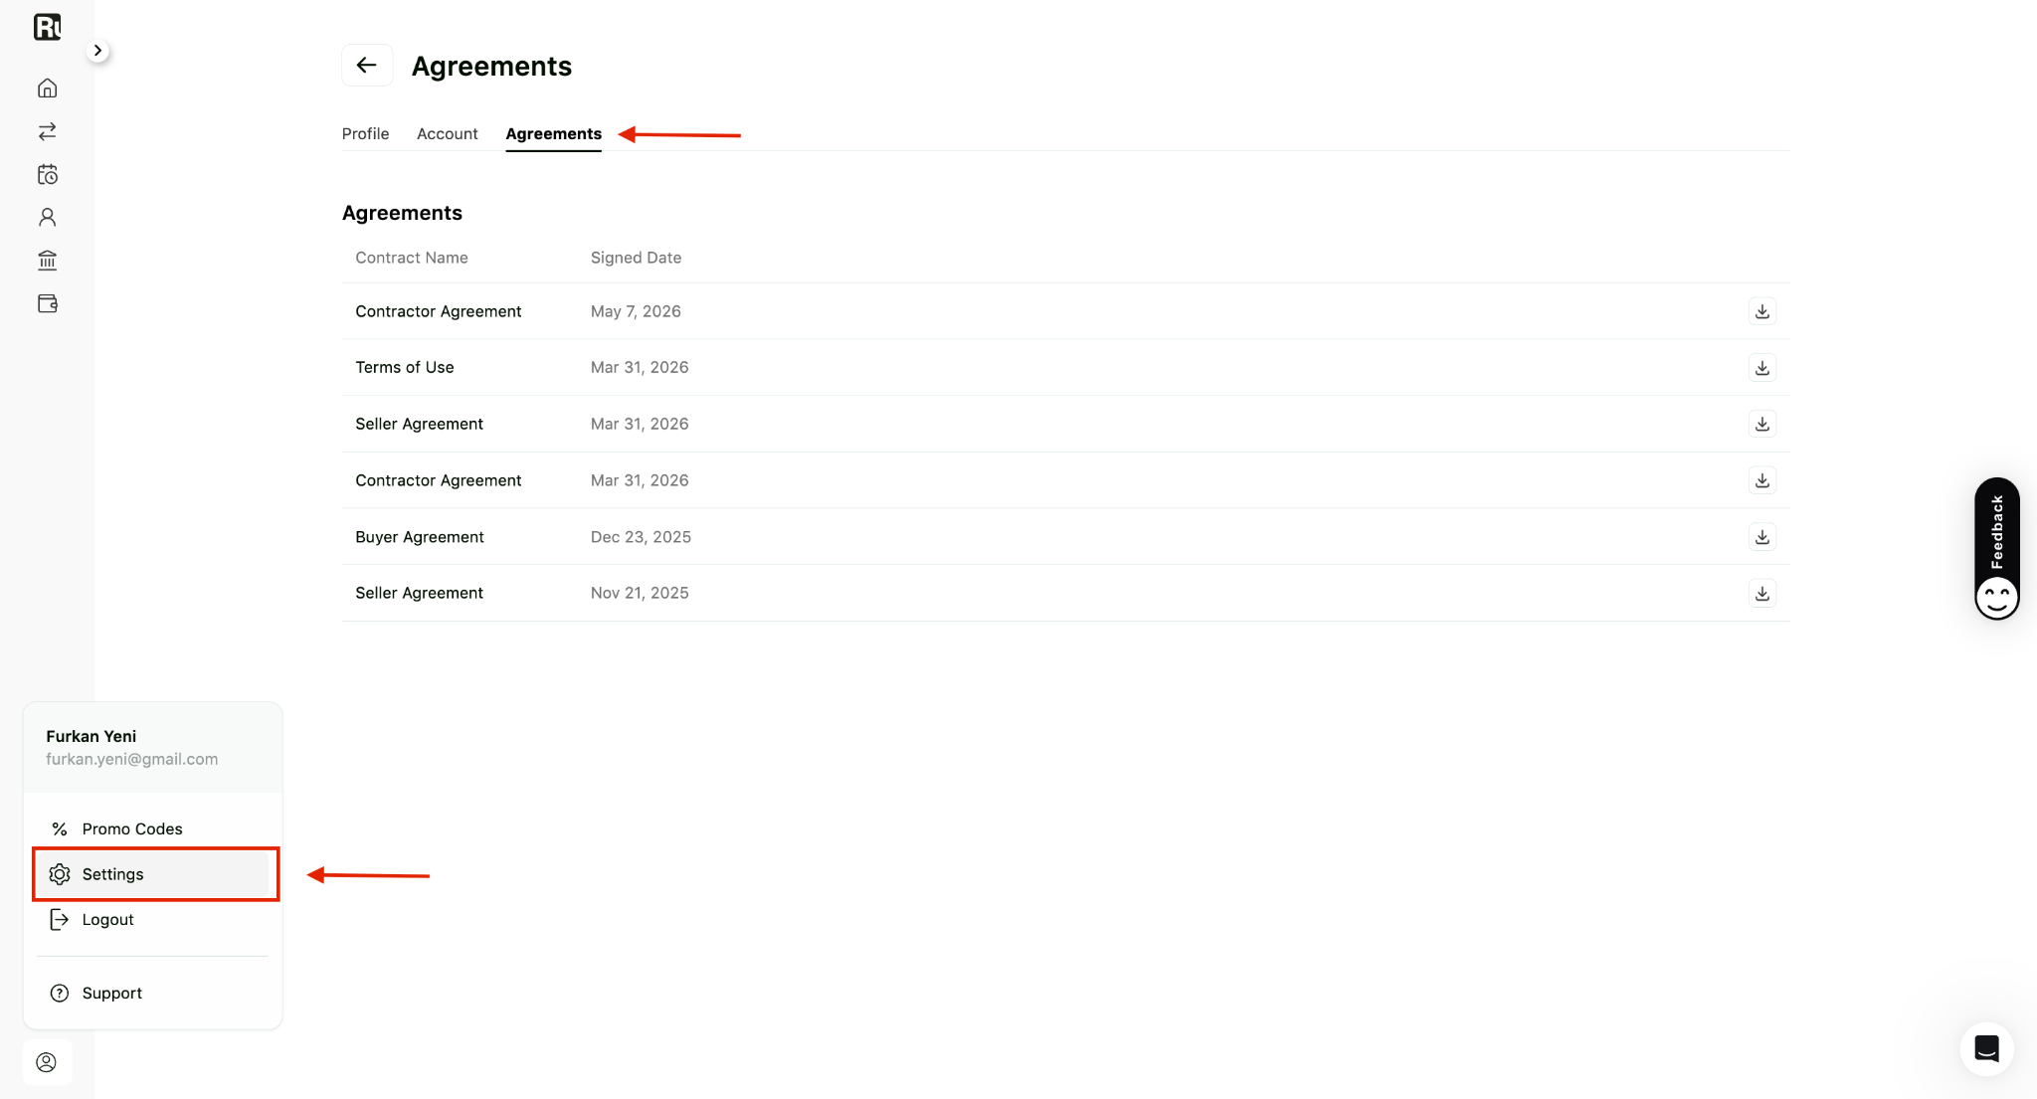Open the Feedback side widget
The image size is (2037, 1099).
point(1996,549)
